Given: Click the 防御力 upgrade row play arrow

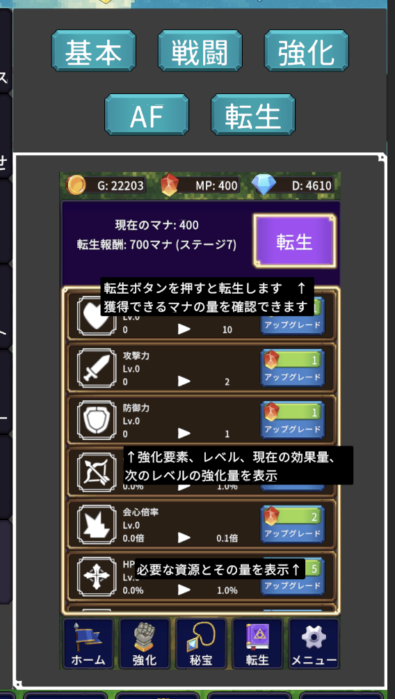Looking at the screenshot, I should point(184,433).
